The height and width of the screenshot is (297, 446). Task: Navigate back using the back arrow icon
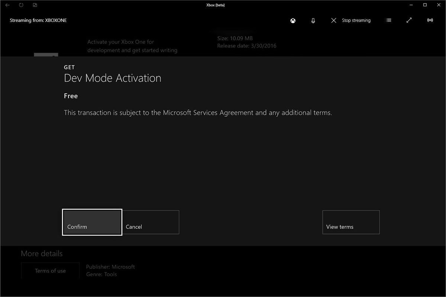tap(7, 5)
